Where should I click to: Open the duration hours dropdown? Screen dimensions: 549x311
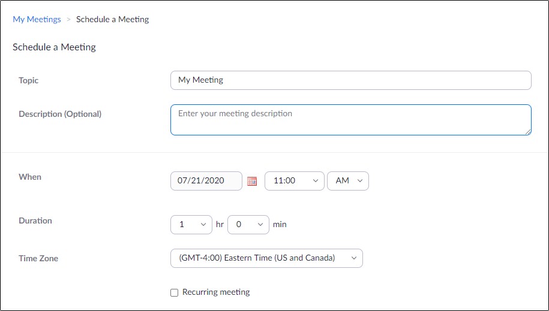point(191,225)
